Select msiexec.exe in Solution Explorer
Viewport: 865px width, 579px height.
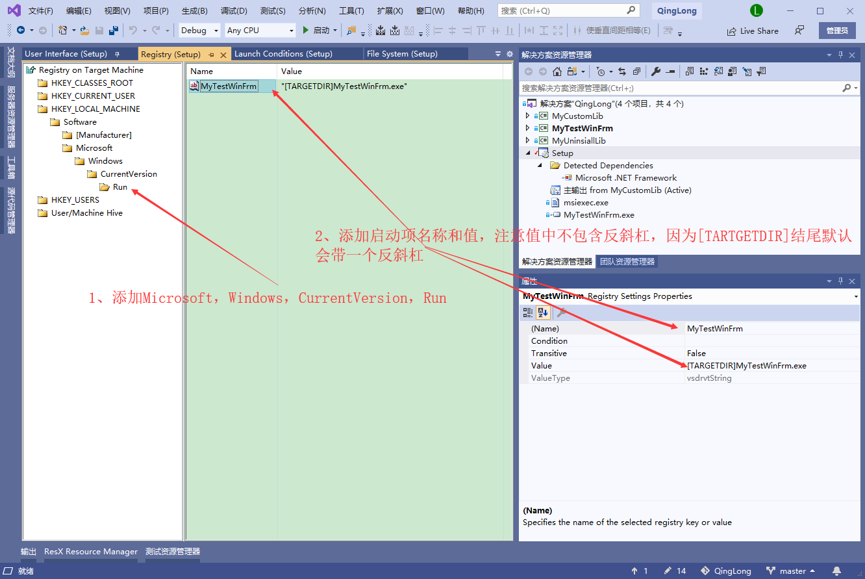tap(586, 203)
